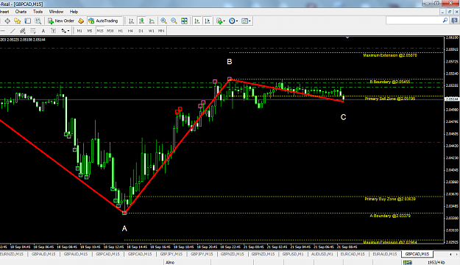Switch to the EURCAD,M15 chart tab
The width and height of the screenshot is (460, 265).
353,254
